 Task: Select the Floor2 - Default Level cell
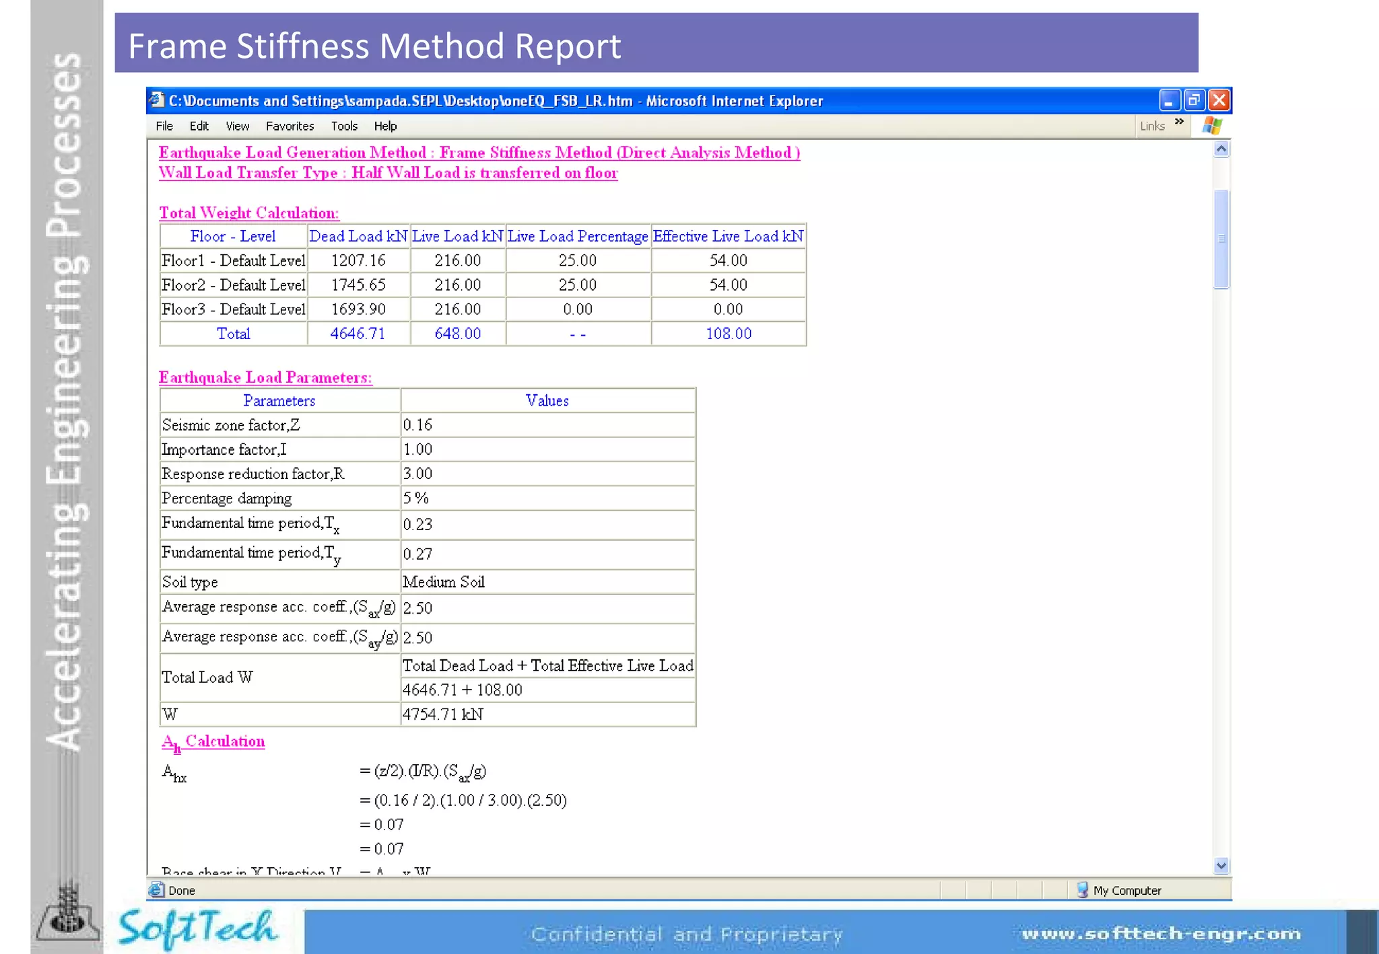click(x=233, y=285)
